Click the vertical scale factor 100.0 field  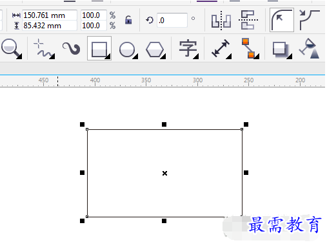pos(94,26)
